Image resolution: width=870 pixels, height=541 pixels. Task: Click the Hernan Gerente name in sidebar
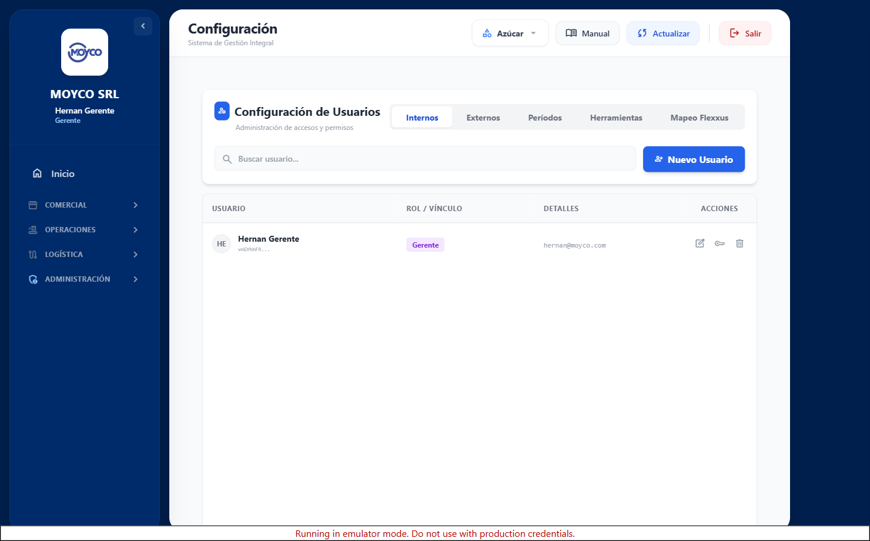85,111
